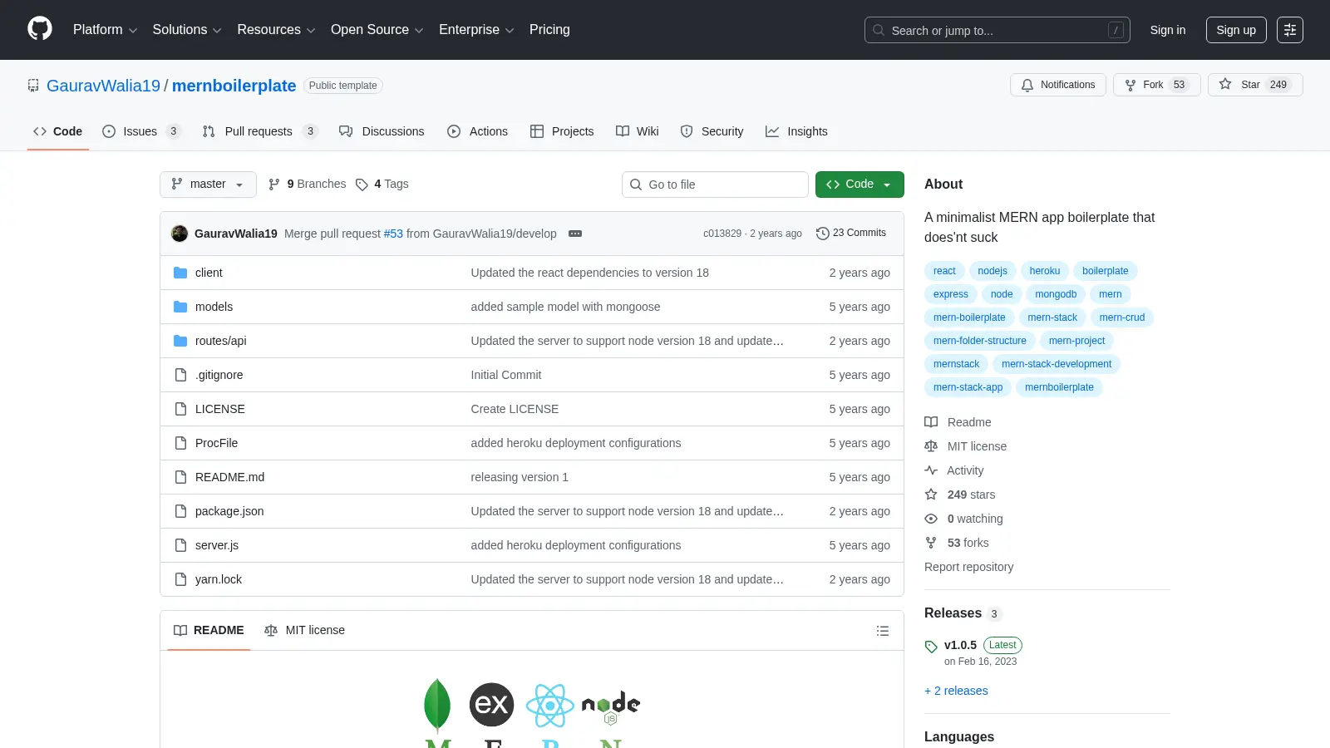Image resolution: width=1330 pixels, height=748 pixels.
Task: Open 9 Branches list
Action: (x=308, y=185)
